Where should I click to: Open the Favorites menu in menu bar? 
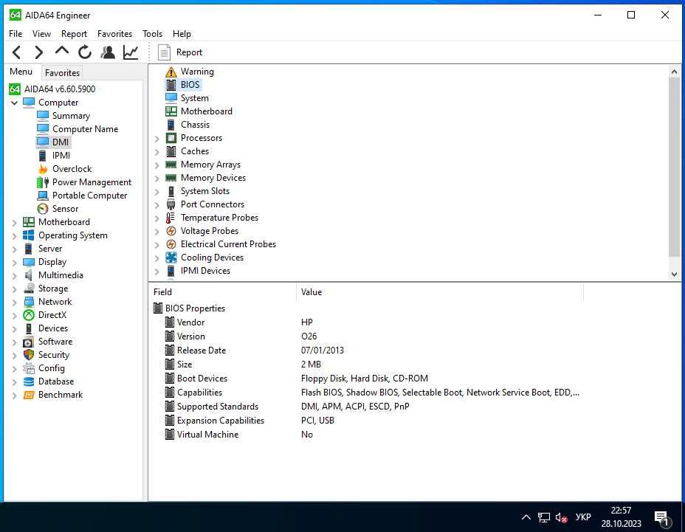tap(114, 34)
